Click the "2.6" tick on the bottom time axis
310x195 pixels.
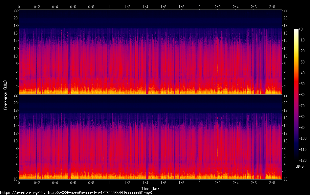click(x=254, y=183)
